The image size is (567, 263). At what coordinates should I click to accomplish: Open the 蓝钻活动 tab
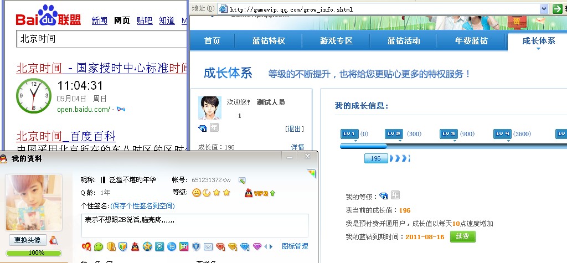coord(404,41)
